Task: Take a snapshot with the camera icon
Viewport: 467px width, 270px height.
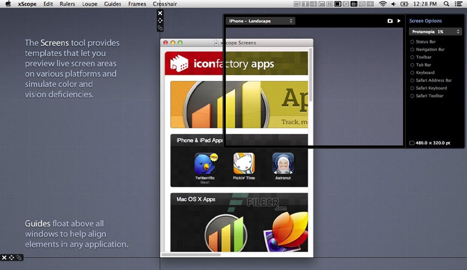Action: pyautogui.click(x=390, y=21)
